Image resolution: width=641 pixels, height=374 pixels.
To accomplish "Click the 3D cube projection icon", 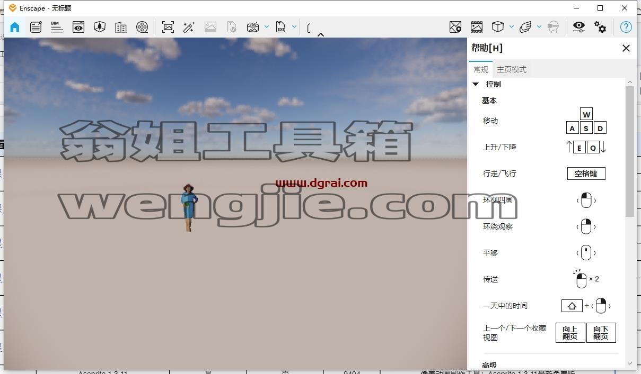I will [498, 27].
